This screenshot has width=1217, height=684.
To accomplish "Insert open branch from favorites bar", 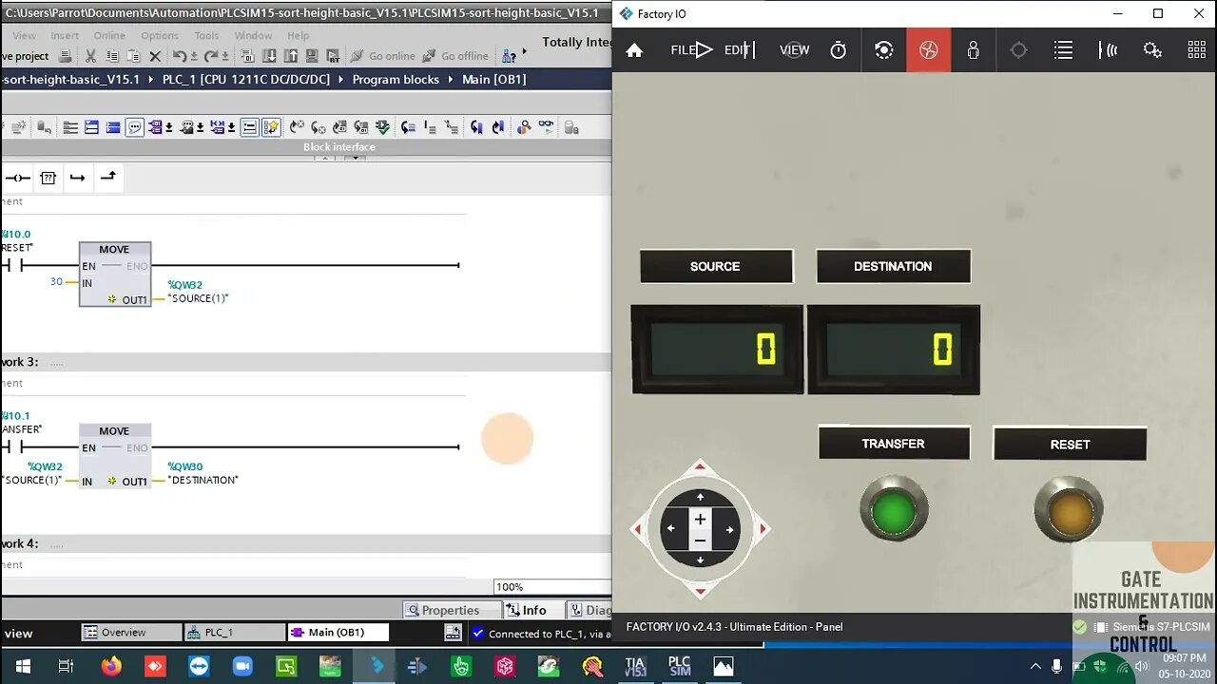I will point(78,178).
